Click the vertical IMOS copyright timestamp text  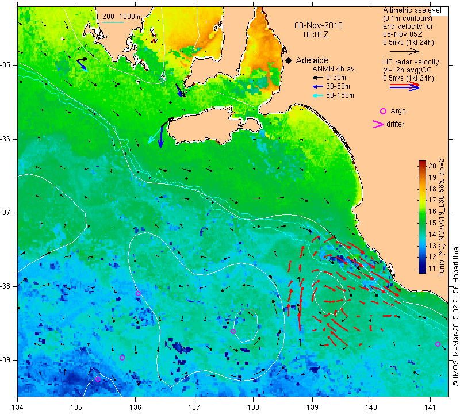click(455, 316)
